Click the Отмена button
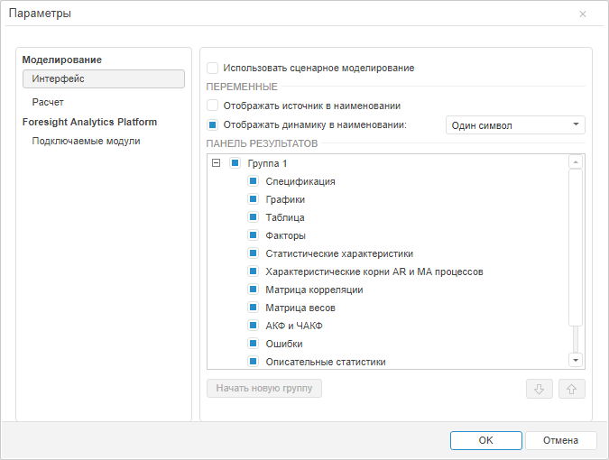 559,440
